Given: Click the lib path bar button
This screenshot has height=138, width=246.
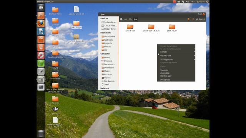Looking at the screenshot, I should pos(130,19).
